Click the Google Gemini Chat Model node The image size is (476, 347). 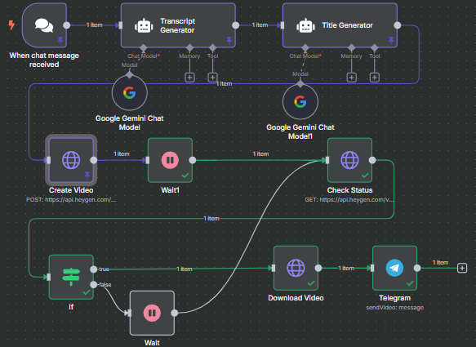pyautogui.click(x=130, y=93)
